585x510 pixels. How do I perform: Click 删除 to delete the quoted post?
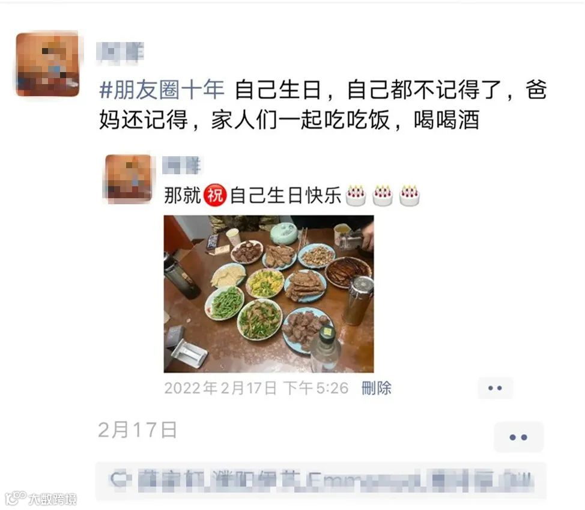(x=377, y=388)
